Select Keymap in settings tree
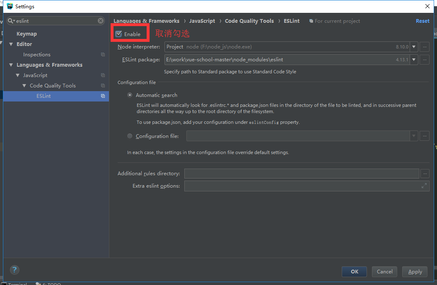The width and height of the screenshot is (437, 285). (x=27, y=34)
